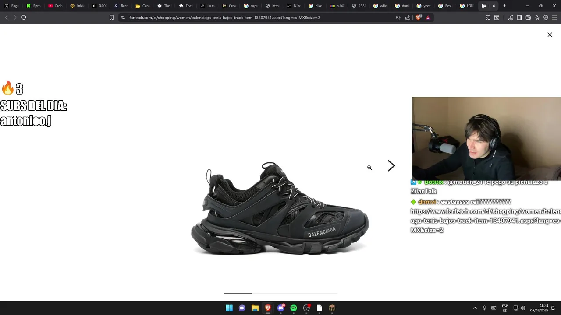The image size is (561, 315).
Task: Open Brave Shields lion icon
Action: pyautogui.click(x=418, y=17)
